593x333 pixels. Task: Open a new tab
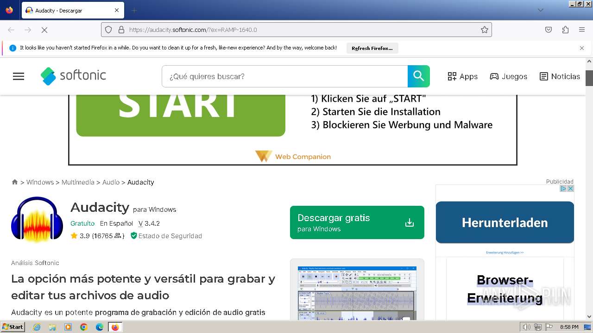pos(134,10)
